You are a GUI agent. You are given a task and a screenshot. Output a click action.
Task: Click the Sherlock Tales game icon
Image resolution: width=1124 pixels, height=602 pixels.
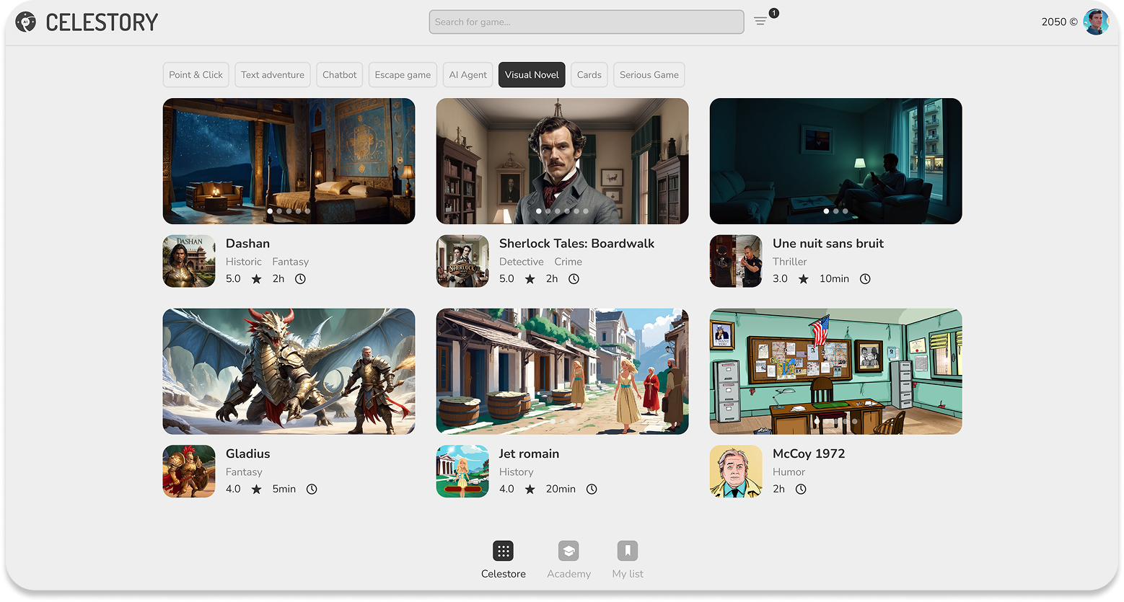point(462,261)
